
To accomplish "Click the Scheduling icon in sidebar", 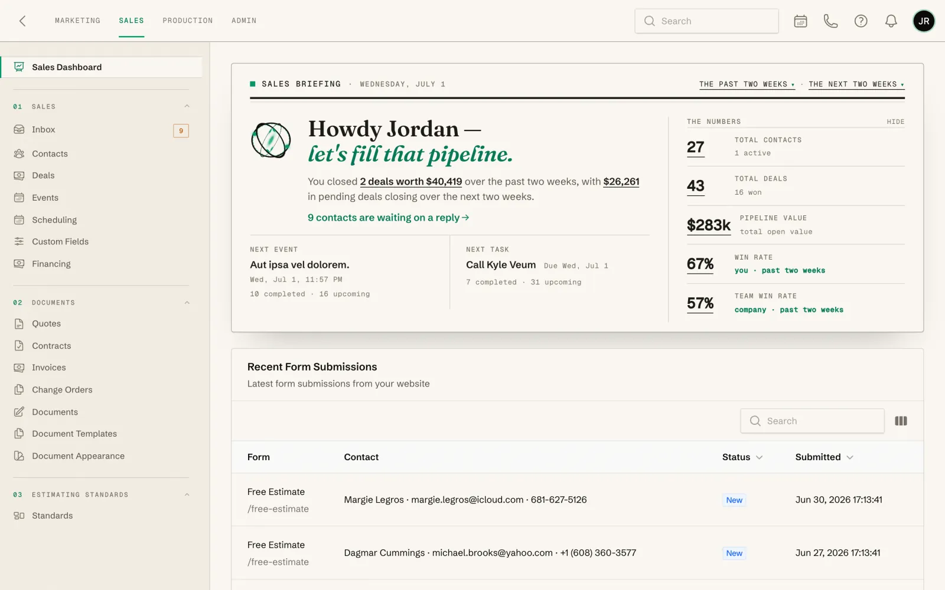I will pyautogui.click(x=19, y=220).
